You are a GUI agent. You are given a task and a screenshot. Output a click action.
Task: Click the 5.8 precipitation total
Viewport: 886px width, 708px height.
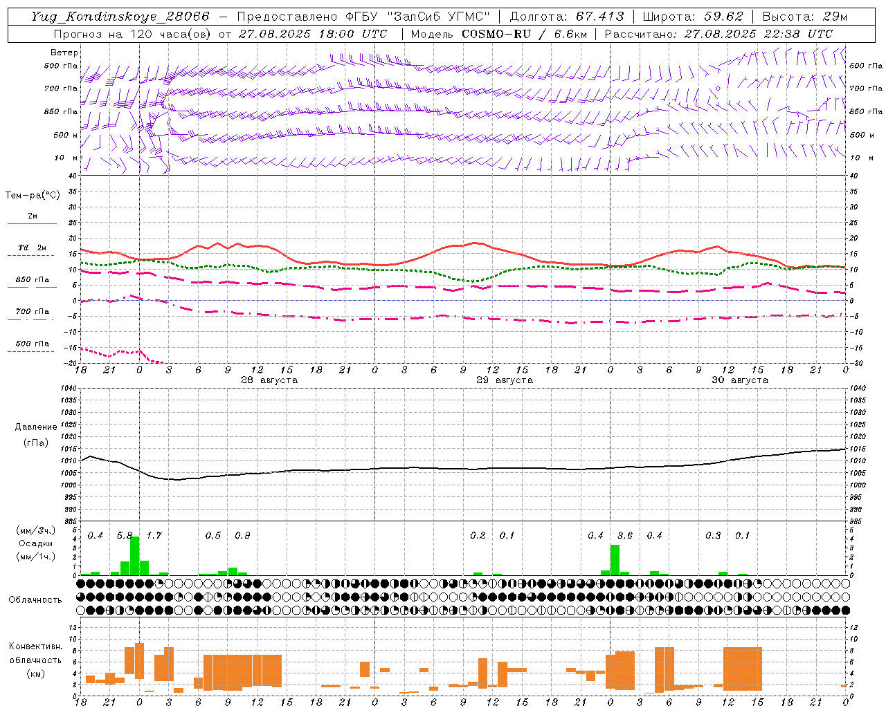pos(125,536)
